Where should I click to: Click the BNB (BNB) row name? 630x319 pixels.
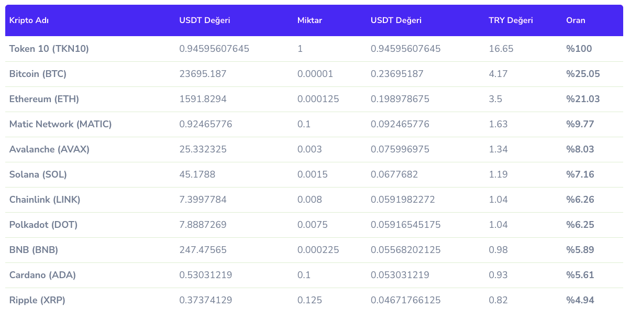34,250
